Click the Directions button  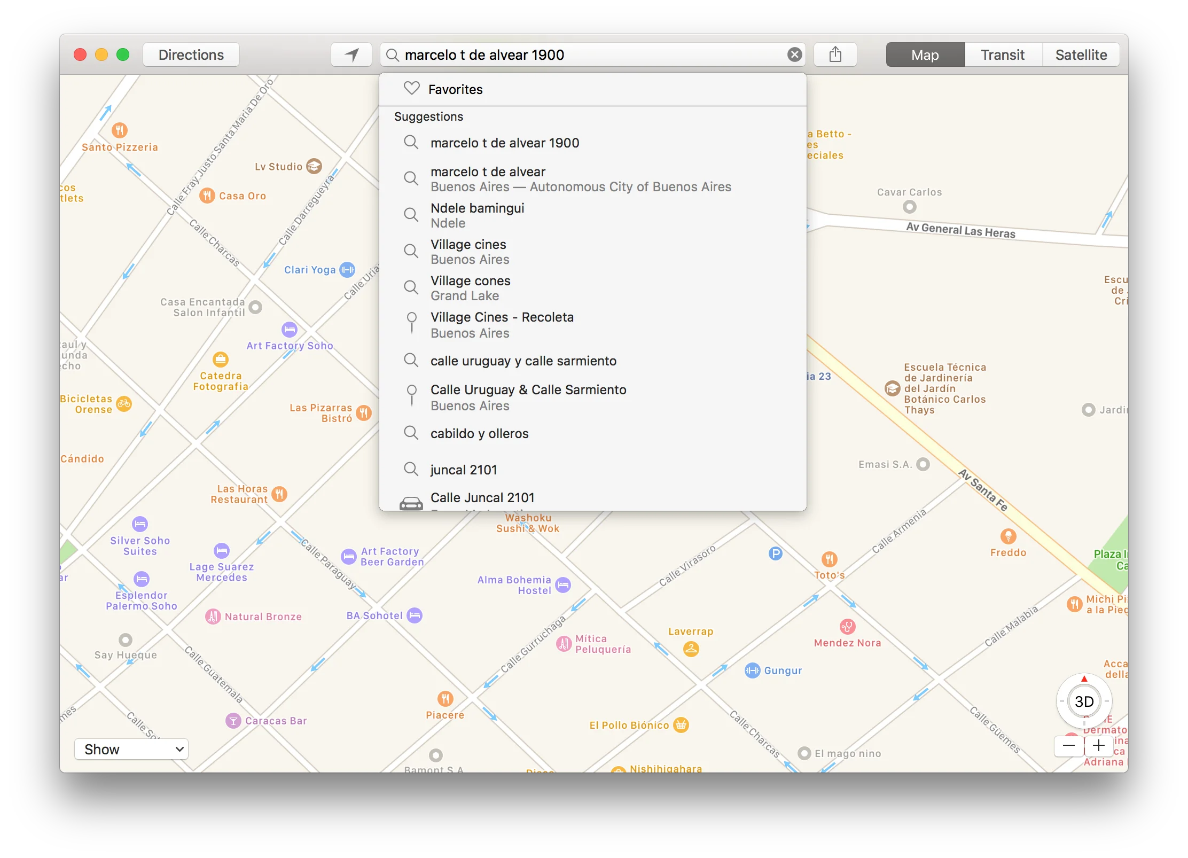pos(191,54)
